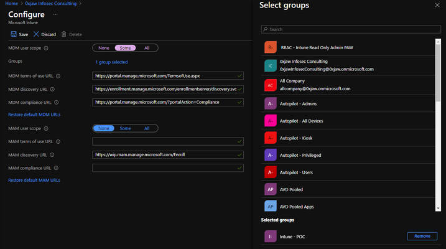Viewport: 446px width, 249px height.
Task: Click the empty MAM compliance URL field
Action: tap(168, 168)
